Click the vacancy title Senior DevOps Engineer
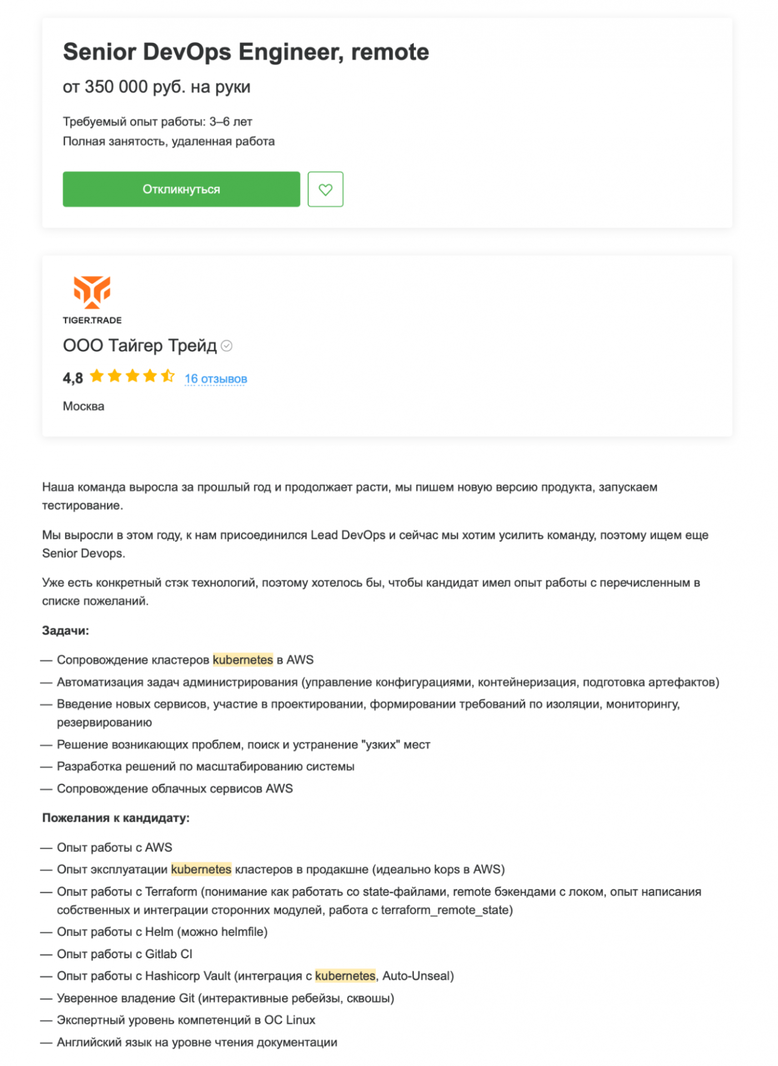 pyautogui.click(x=246, y=52)
